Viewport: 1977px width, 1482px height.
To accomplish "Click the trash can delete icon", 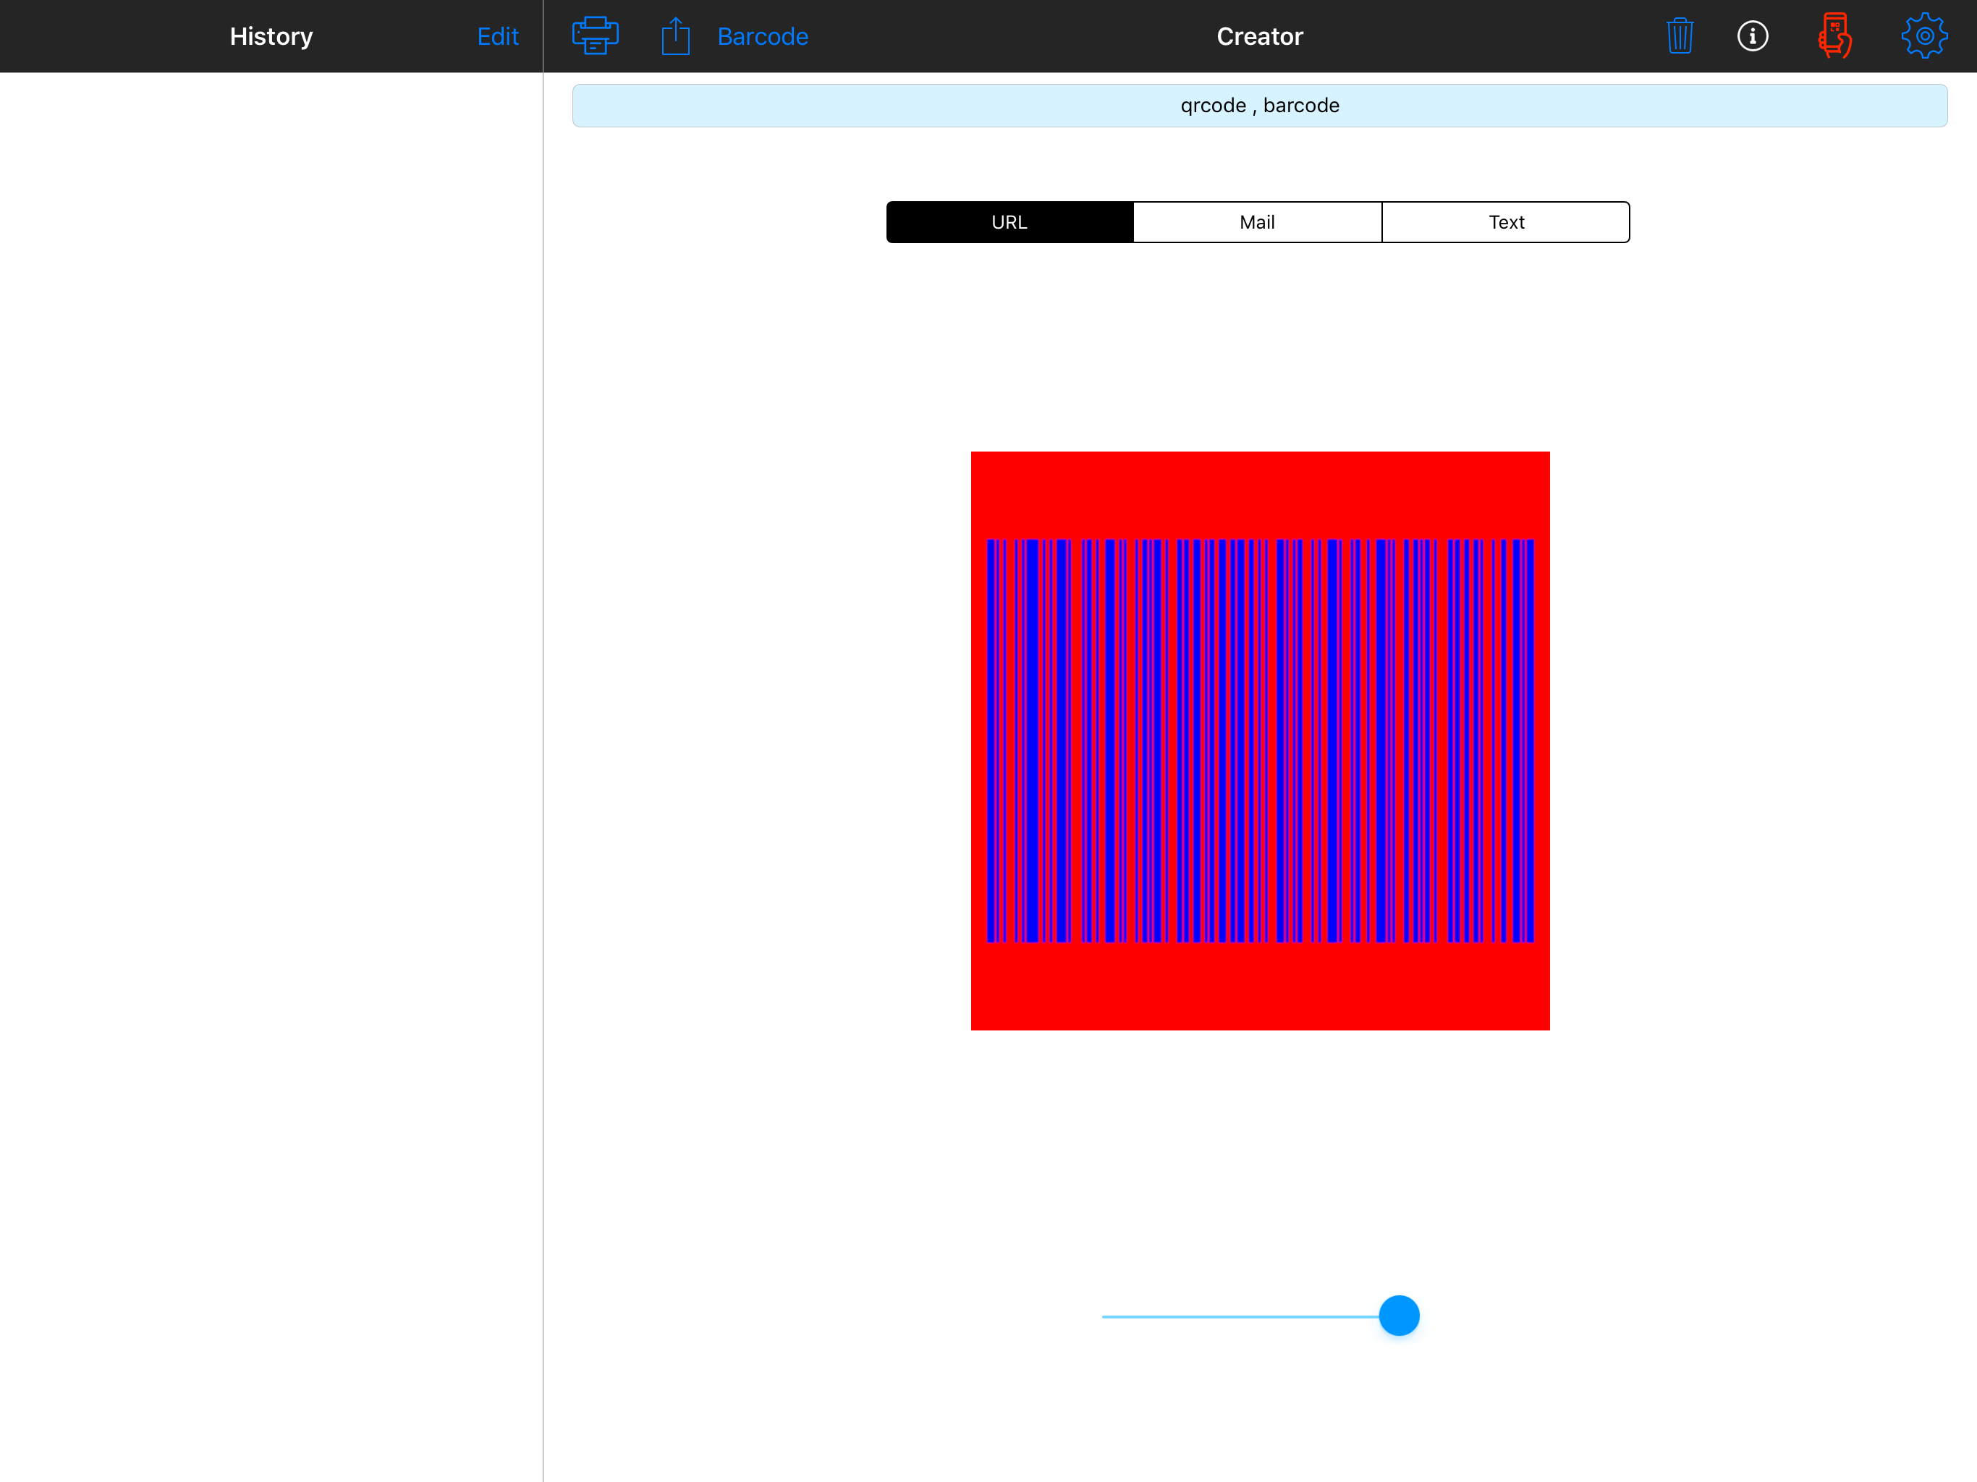I will [1680, 35].
